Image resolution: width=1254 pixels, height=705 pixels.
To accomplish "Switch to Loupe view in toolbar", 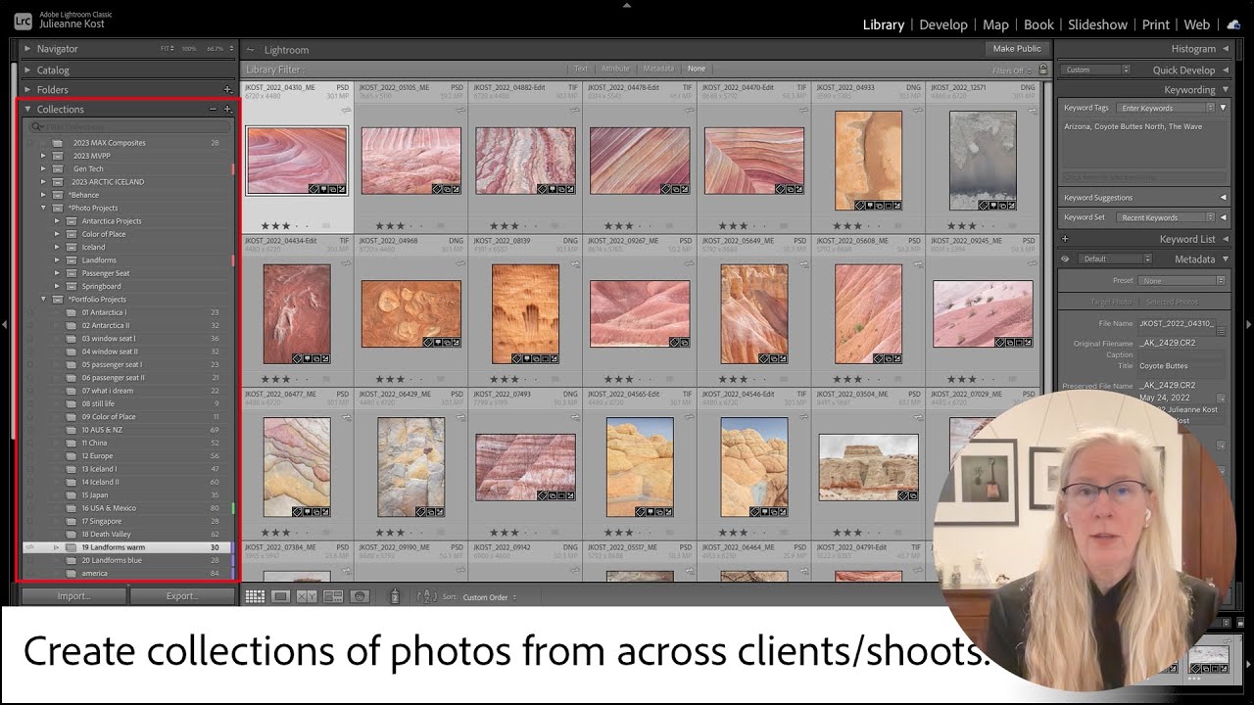I will [280, 596].
